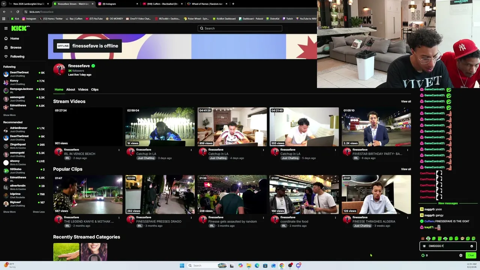Open the coordinate the food clip title
The image size is (480, 270).
tap(294, 222)
